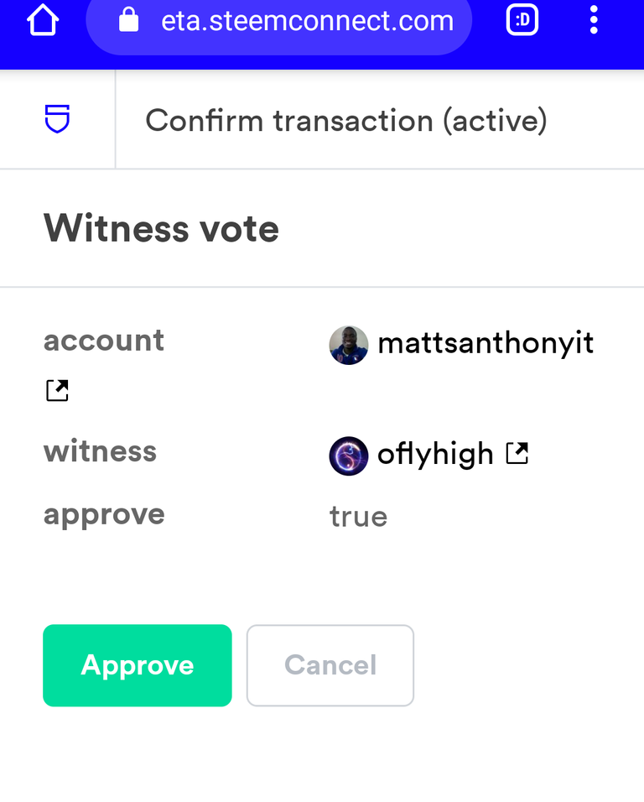Open the account external link icon
Viewport: 644px width, 802px height.
pyautogui.click(x=57, y=390)
